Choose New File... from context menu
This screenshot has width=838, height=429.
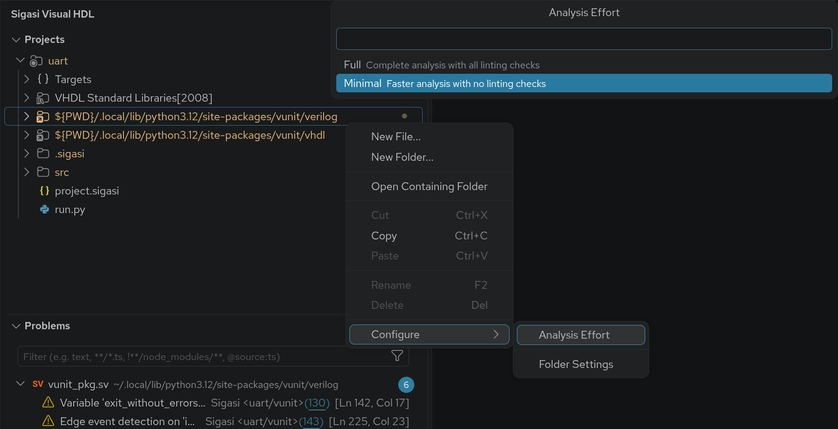pos(429,137)
